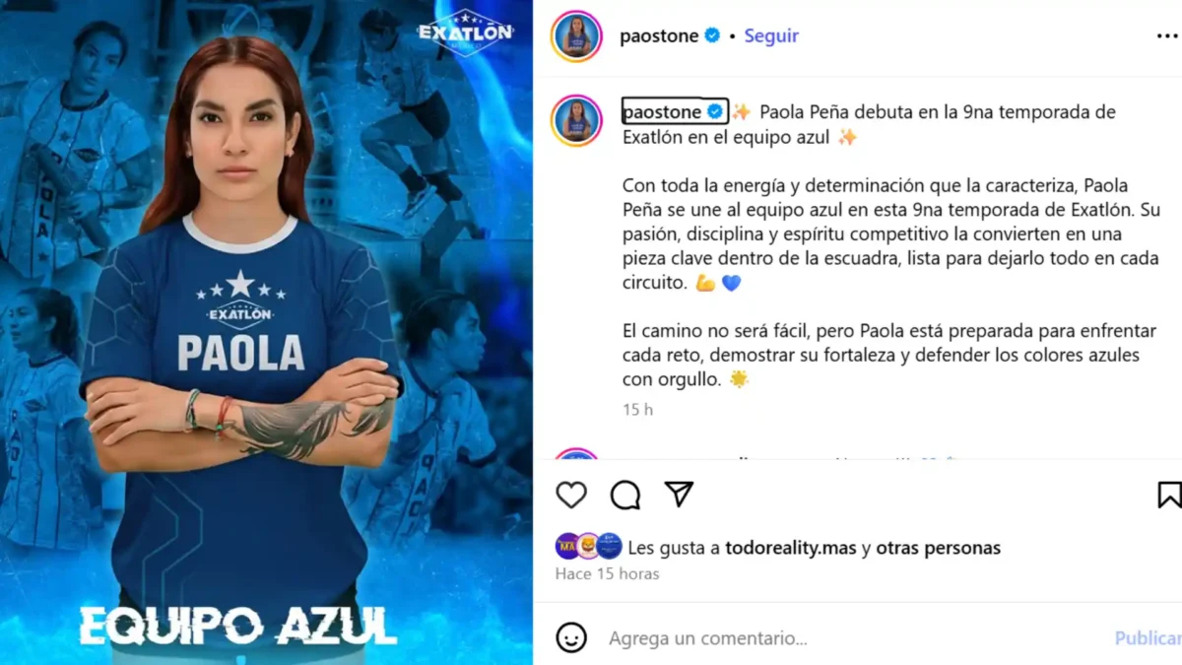1182x665 pixels.
Task: Open comments via speech bubble icon
Action: tap(625, 495)
